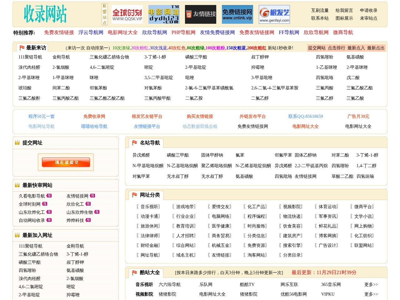Image resolution: width=400 pixels, height=300 pixels.
Task: Click the 收录网站 site logo
Action: [45, 14]
